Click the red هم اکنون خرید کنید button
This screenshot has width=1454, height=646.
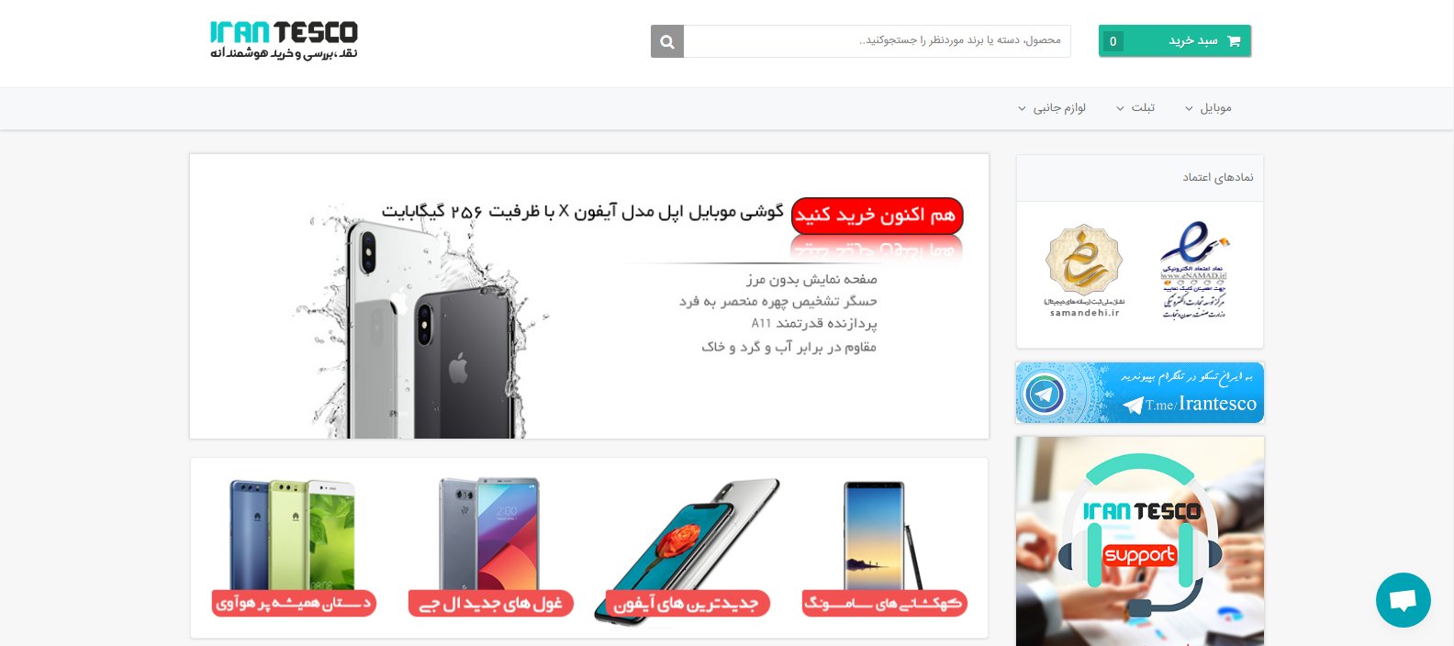(877, 216)
